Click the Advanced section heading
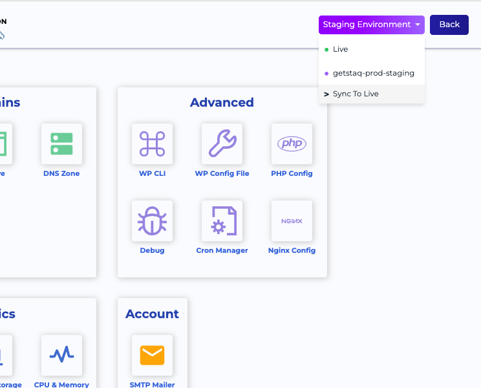 [222, 102]
